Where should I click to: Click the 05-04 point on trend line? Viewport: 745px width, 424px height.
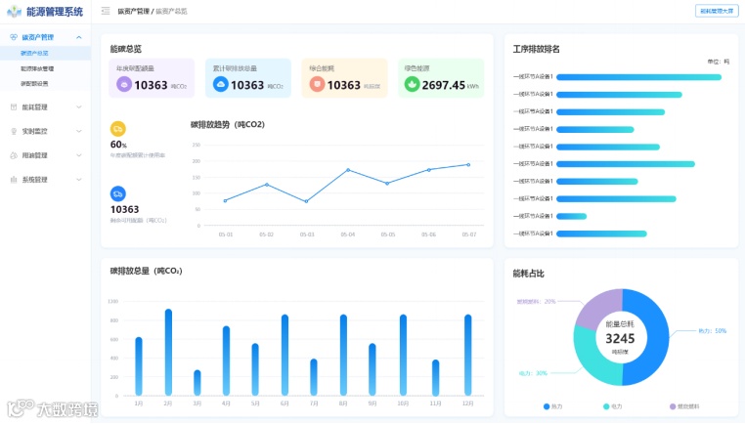click(348, 170)
